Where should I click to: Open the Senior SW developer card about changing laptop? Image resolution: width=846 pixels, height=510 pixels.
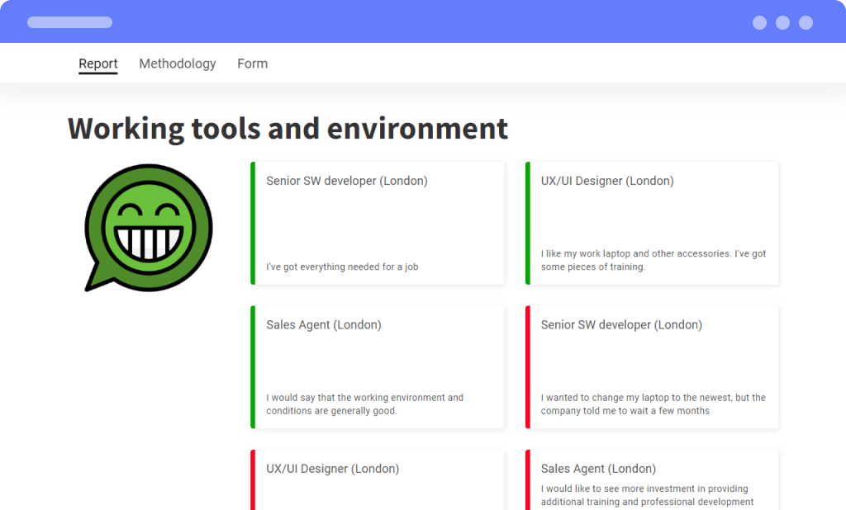[x=653, y=367]
